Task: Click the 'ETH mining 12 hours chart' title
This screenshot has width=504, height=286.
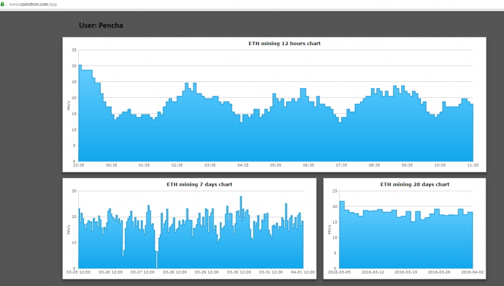Action: click(284, 43)
